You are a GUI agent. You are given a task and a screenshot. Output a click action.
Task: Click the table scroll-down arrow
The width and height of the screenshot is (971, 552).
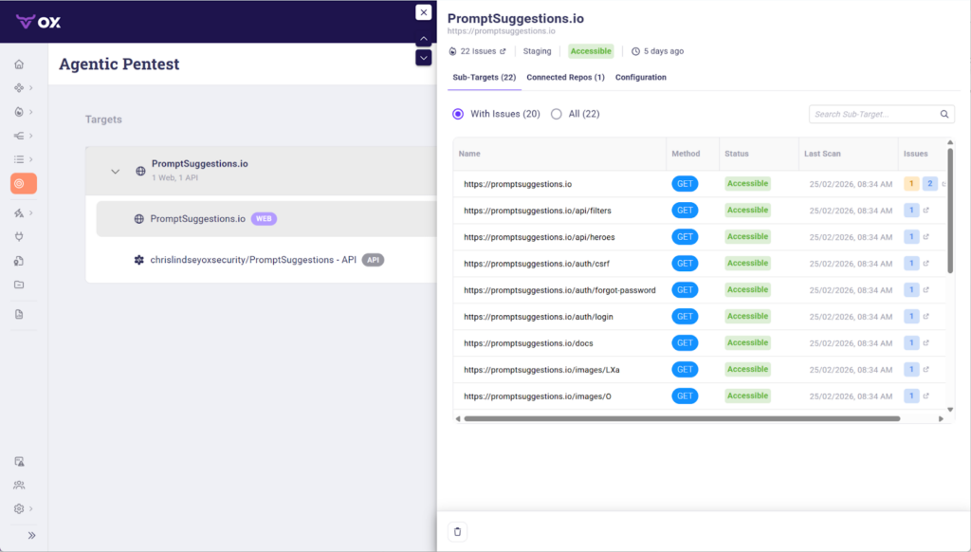pos(950,410)
